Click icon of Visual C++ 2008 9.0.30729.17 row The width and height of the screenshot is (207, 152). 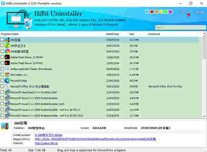pos(8,109)
